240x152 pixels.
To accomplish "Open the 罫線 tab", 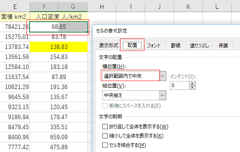I will (x=176, y=46).
